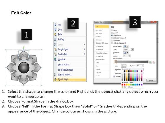165x123 pixels.
Task: Click the add gradient stop icon
Action: (x=151, y=62)
